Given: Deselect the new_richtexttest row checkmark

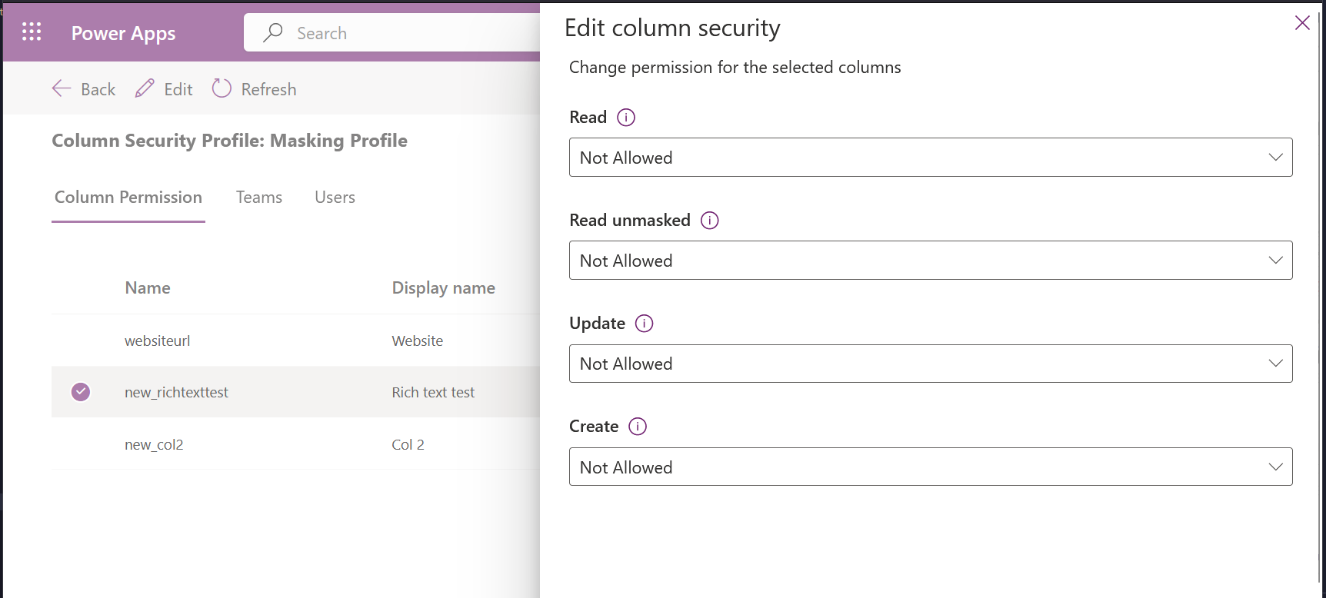Looking at the screenshot, I should click(x=81, y=392).
